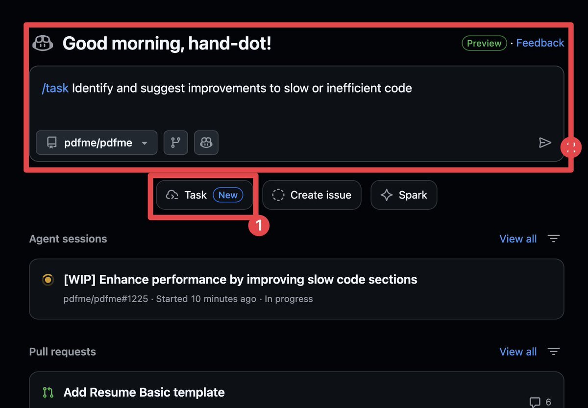Image resolution: width=588 pixels, height=408 pixels.
Task: Click the pull request icon beside Add Resume Basic template
Action: point(48,392)
